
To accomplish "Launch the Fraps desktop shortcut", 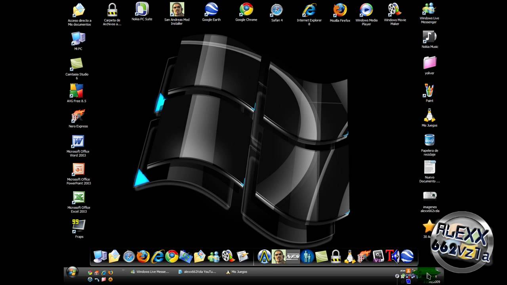I will click(79, 228).
